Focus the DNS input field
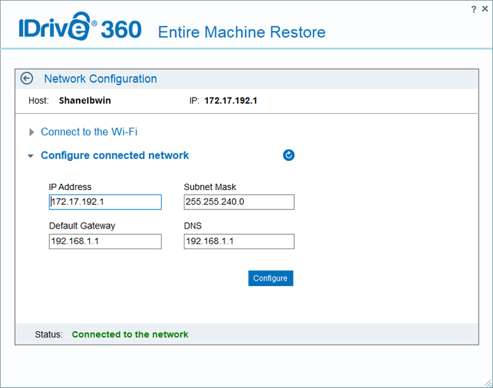This screenshot has height=388, width=493. pos(239,241)
